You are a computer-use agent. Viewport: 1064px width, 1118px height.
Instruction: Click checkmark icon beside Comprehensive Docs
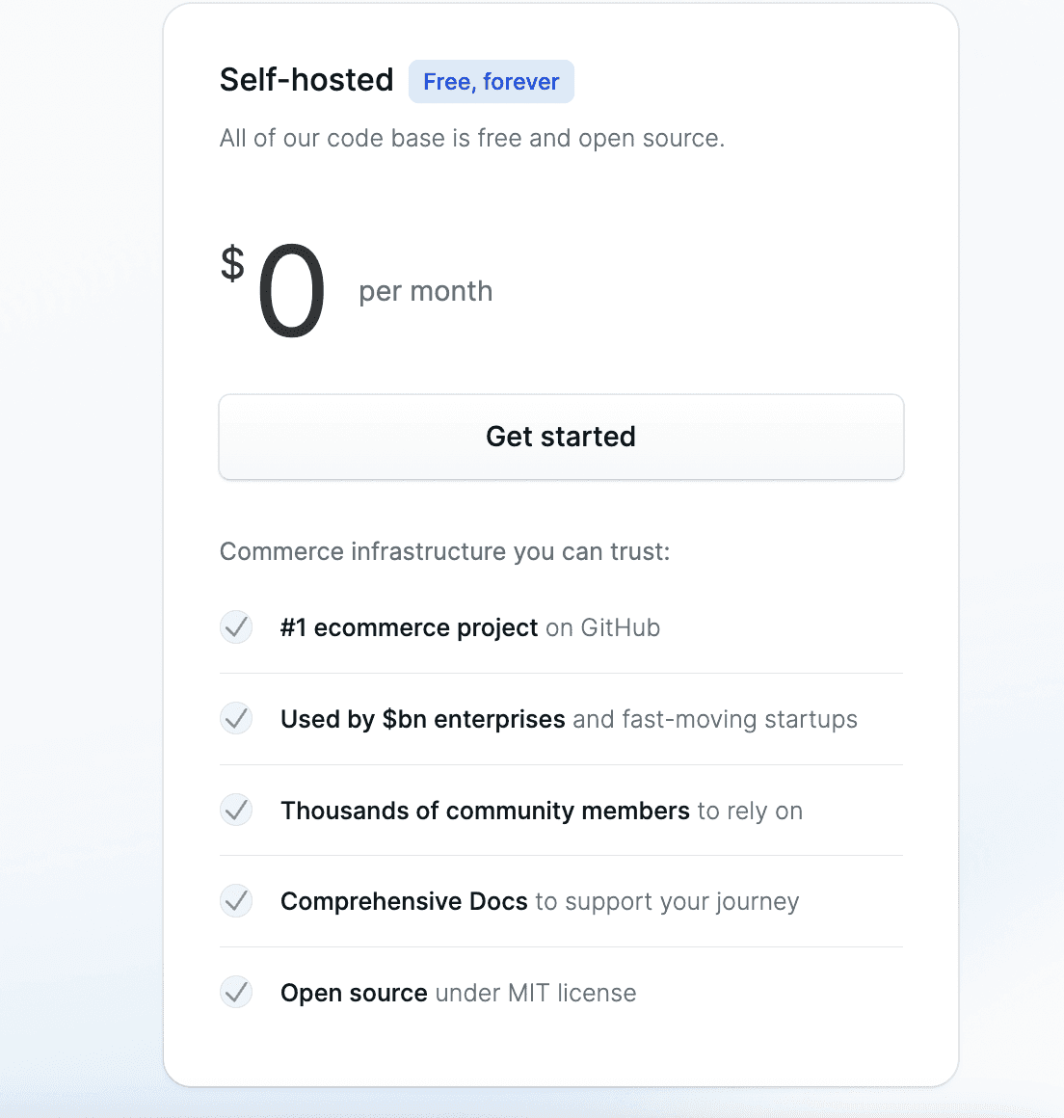pyautogui.click(x=236, y=901)
